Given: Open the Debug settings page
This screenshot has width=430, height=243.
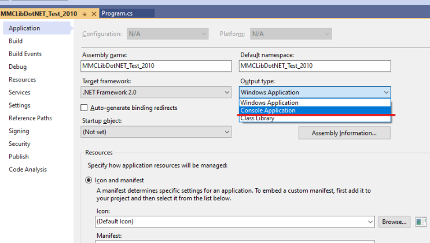Looking at the screenshot, I should pos(18,67).
